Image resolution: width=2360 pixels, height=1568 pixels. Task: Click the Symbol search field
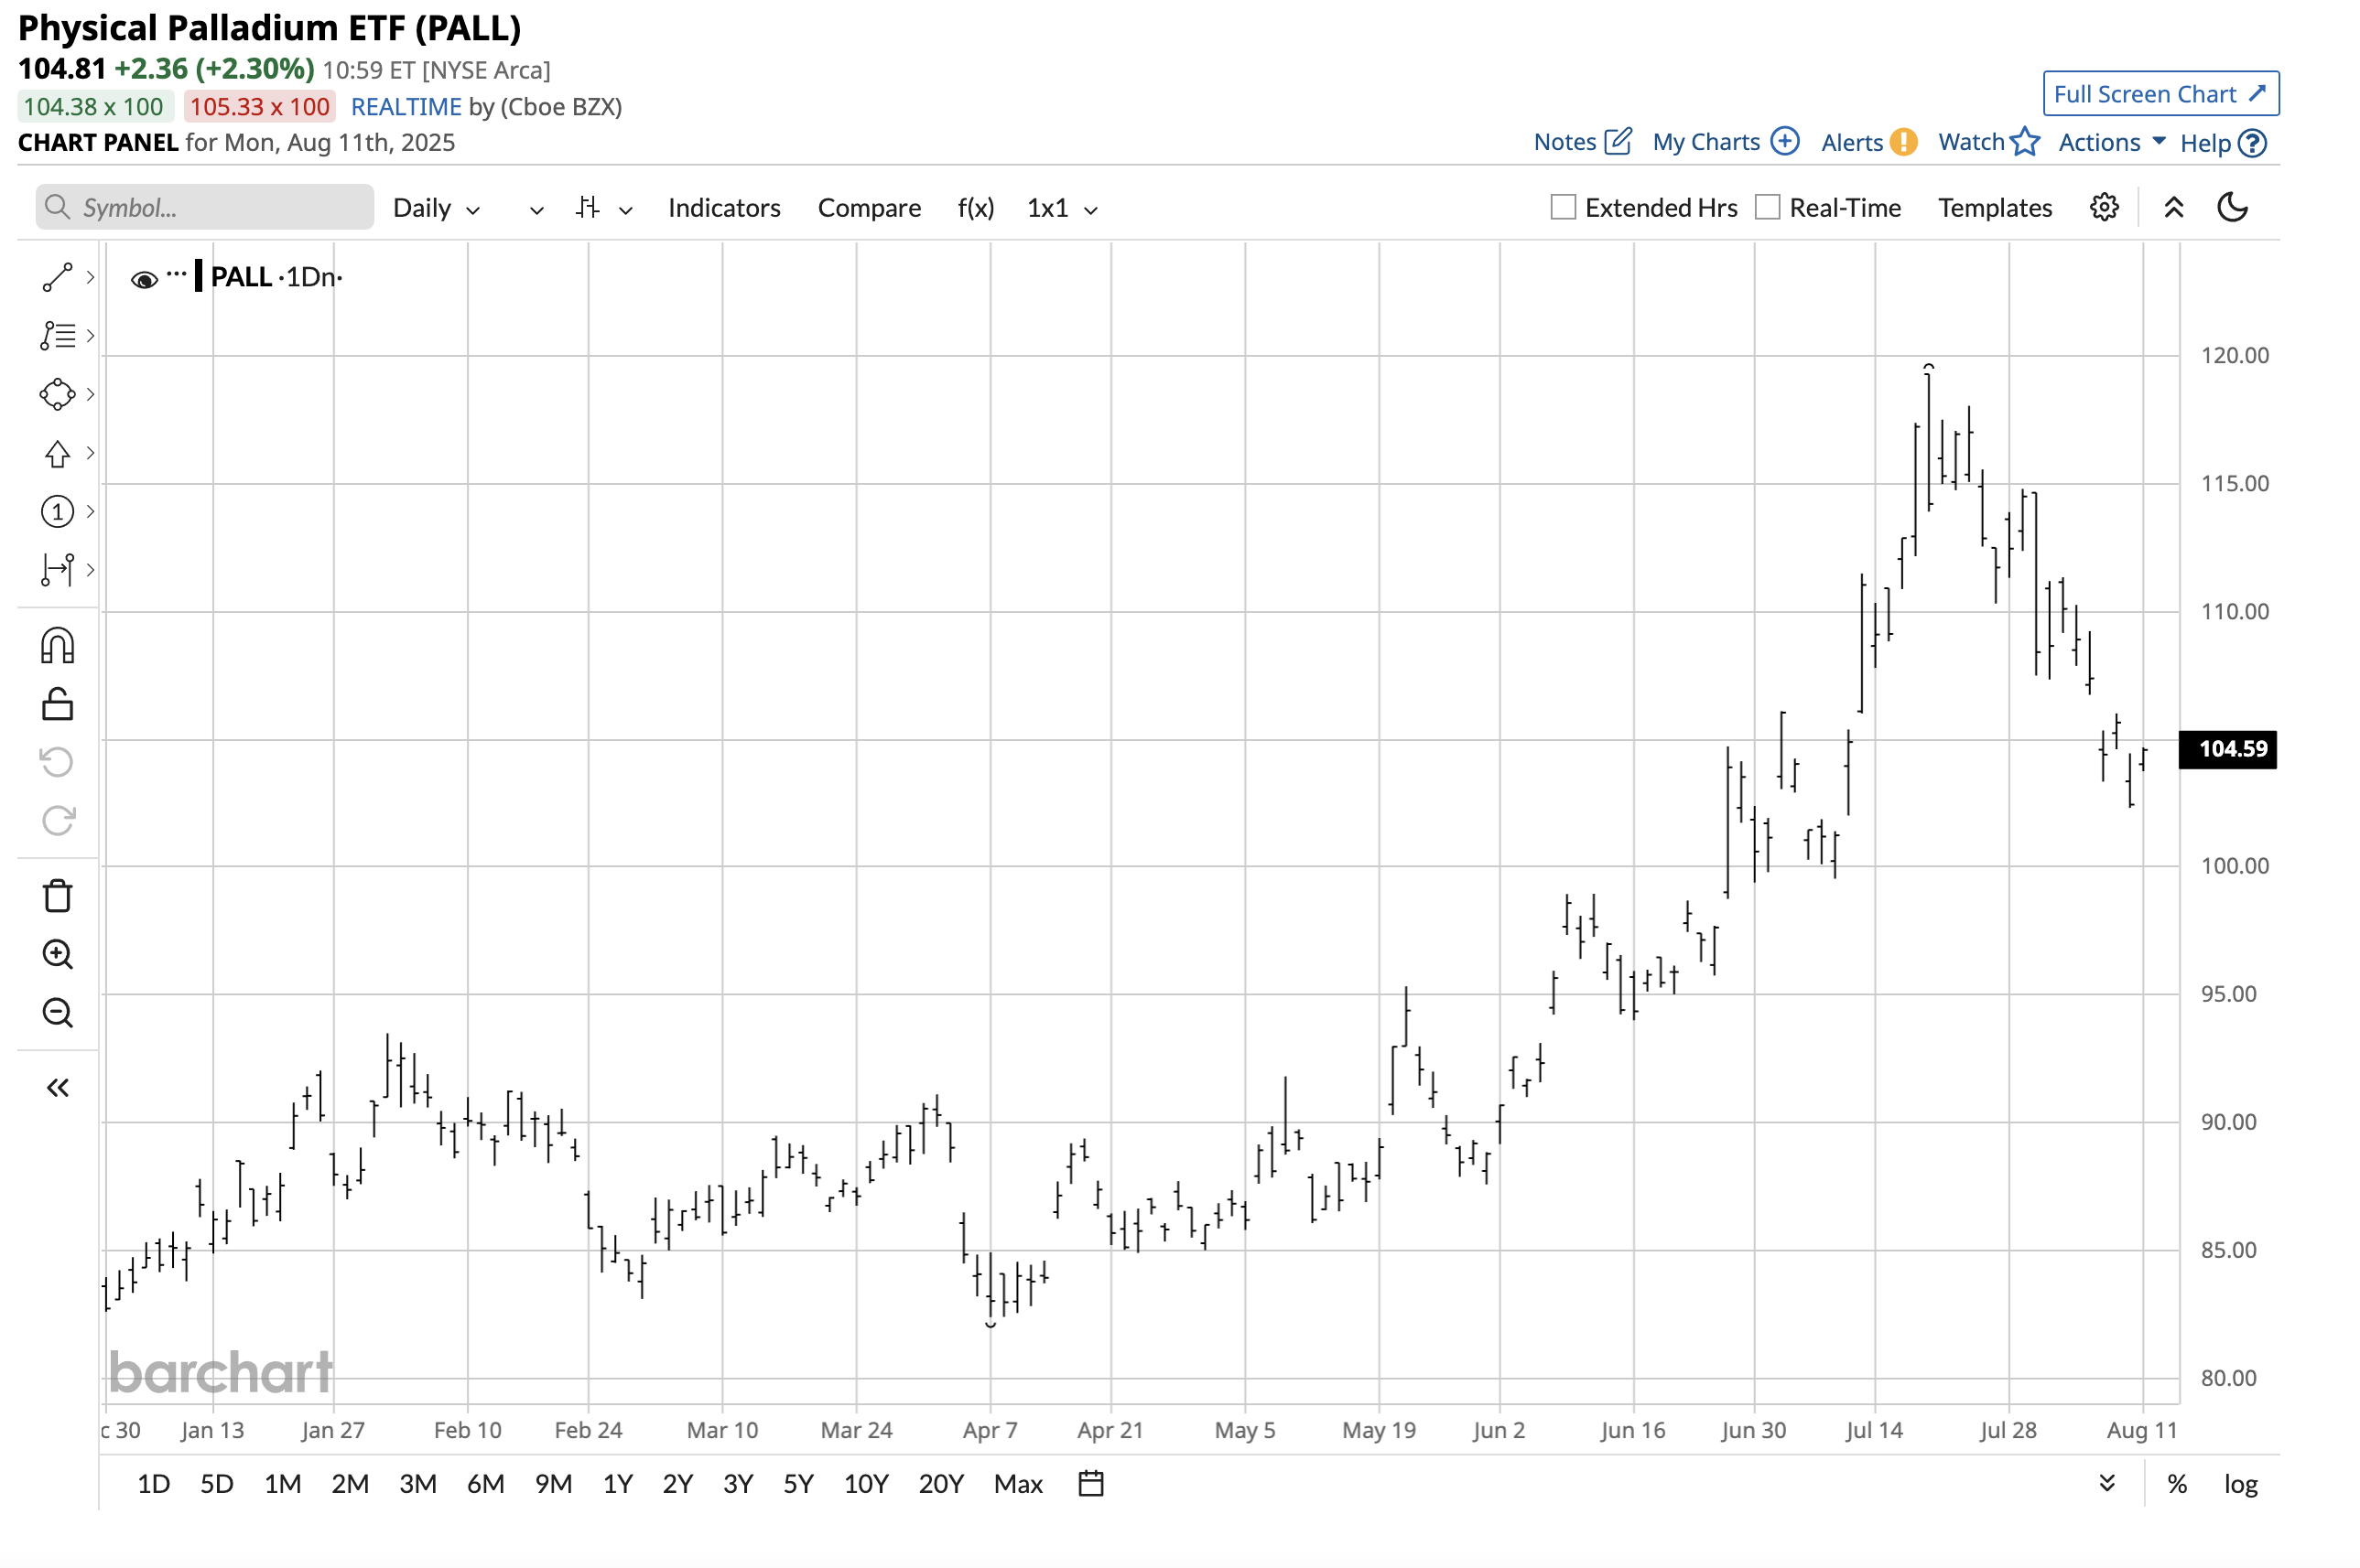[x=204, y=207]
